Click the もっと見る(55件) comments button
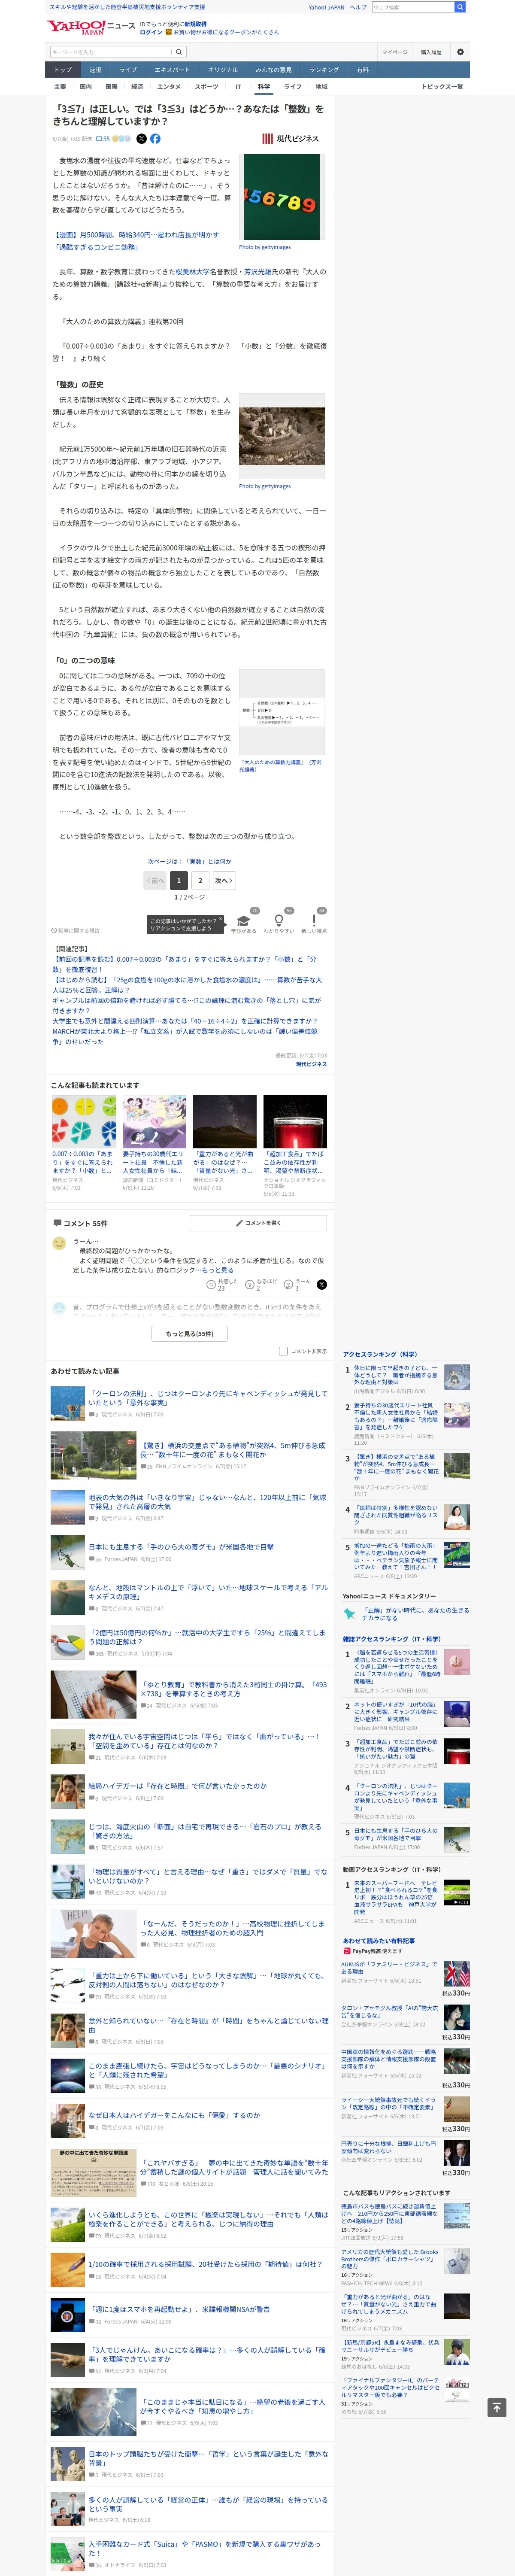This screenshot has height=2576, width=515. point(190,1333)
